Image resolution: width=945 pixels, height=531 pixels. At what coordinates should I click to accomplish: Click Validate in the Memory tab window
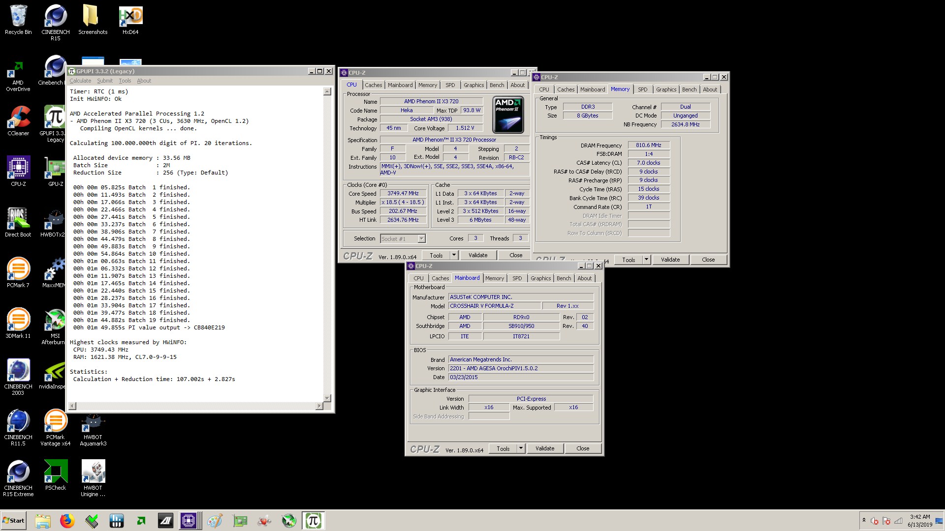(670, 260)
